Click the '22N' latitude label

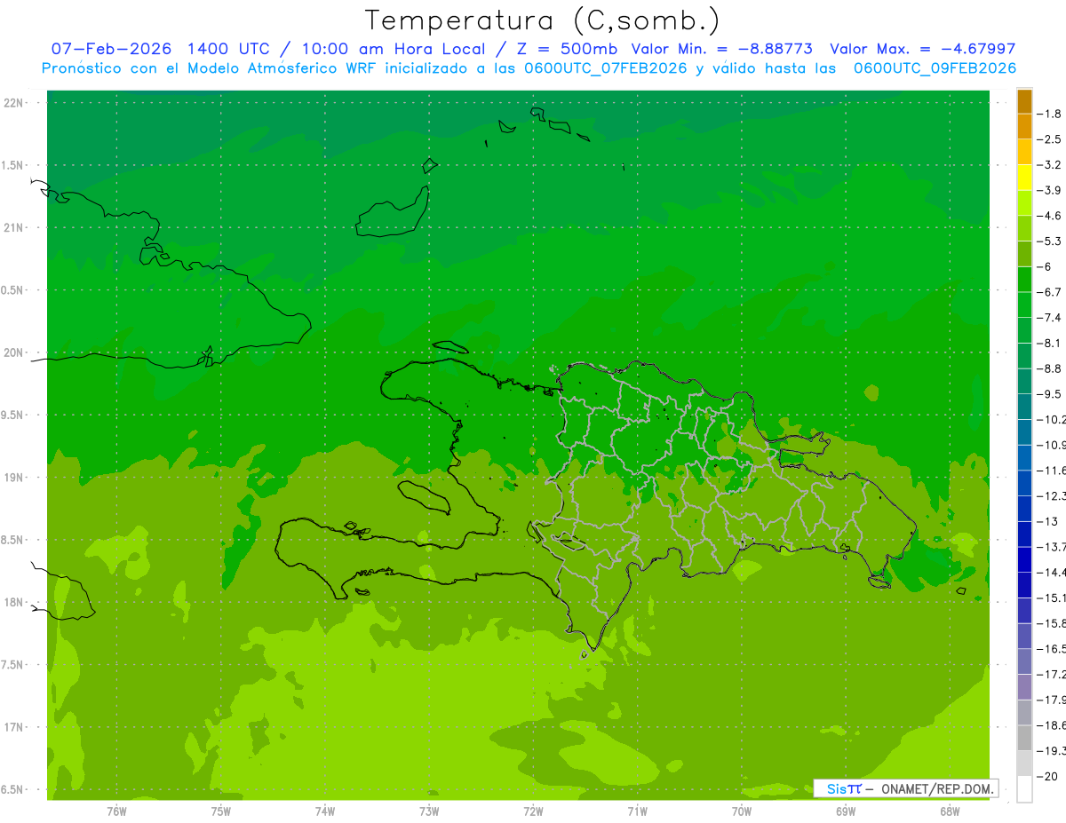13,103
